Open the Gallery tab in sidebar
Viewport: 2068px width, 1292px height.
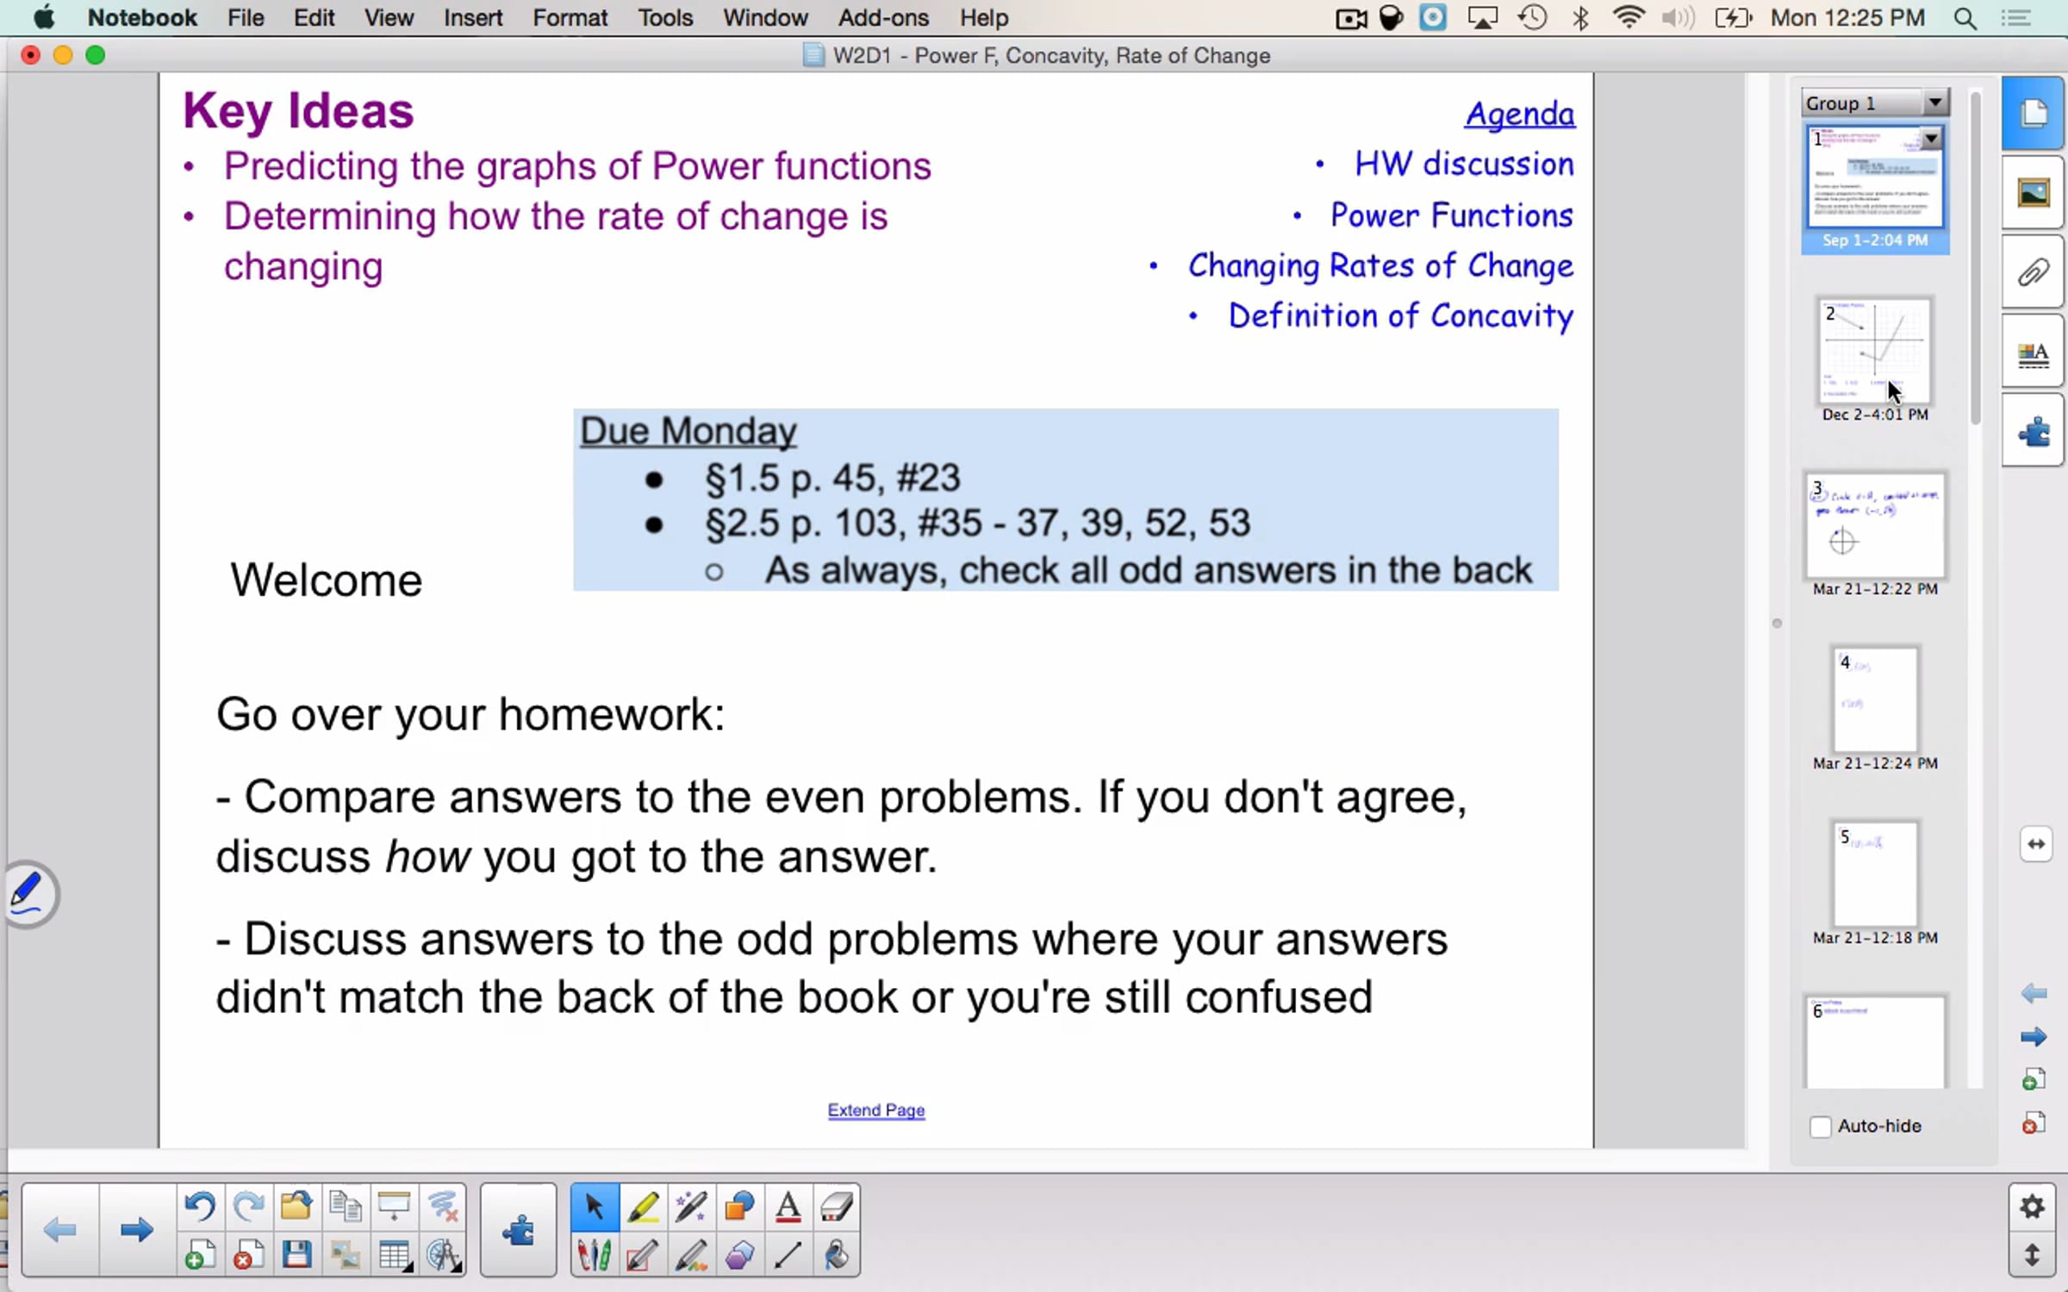pyautogui.click(x=2033, y=193)
